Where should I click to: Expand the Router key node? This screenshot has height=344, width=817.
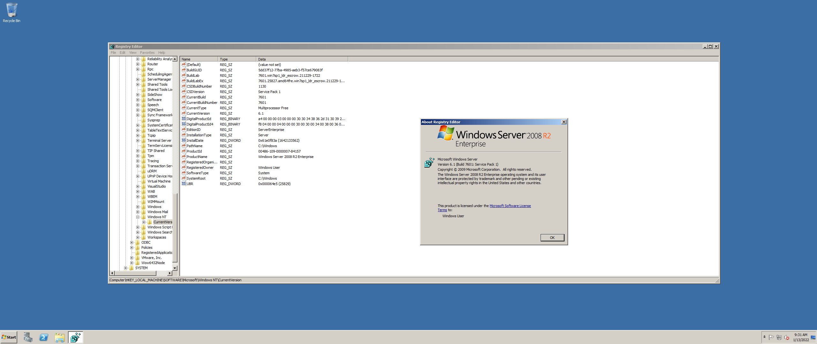[x=138, y=64]
